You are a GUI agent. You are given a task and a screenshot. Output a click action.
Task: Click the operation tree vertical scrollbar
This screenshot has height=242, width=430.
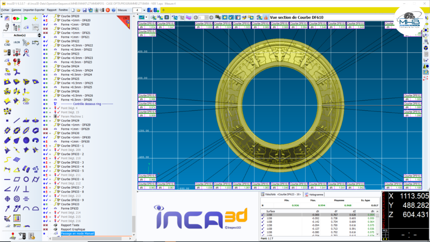(134, 126)
